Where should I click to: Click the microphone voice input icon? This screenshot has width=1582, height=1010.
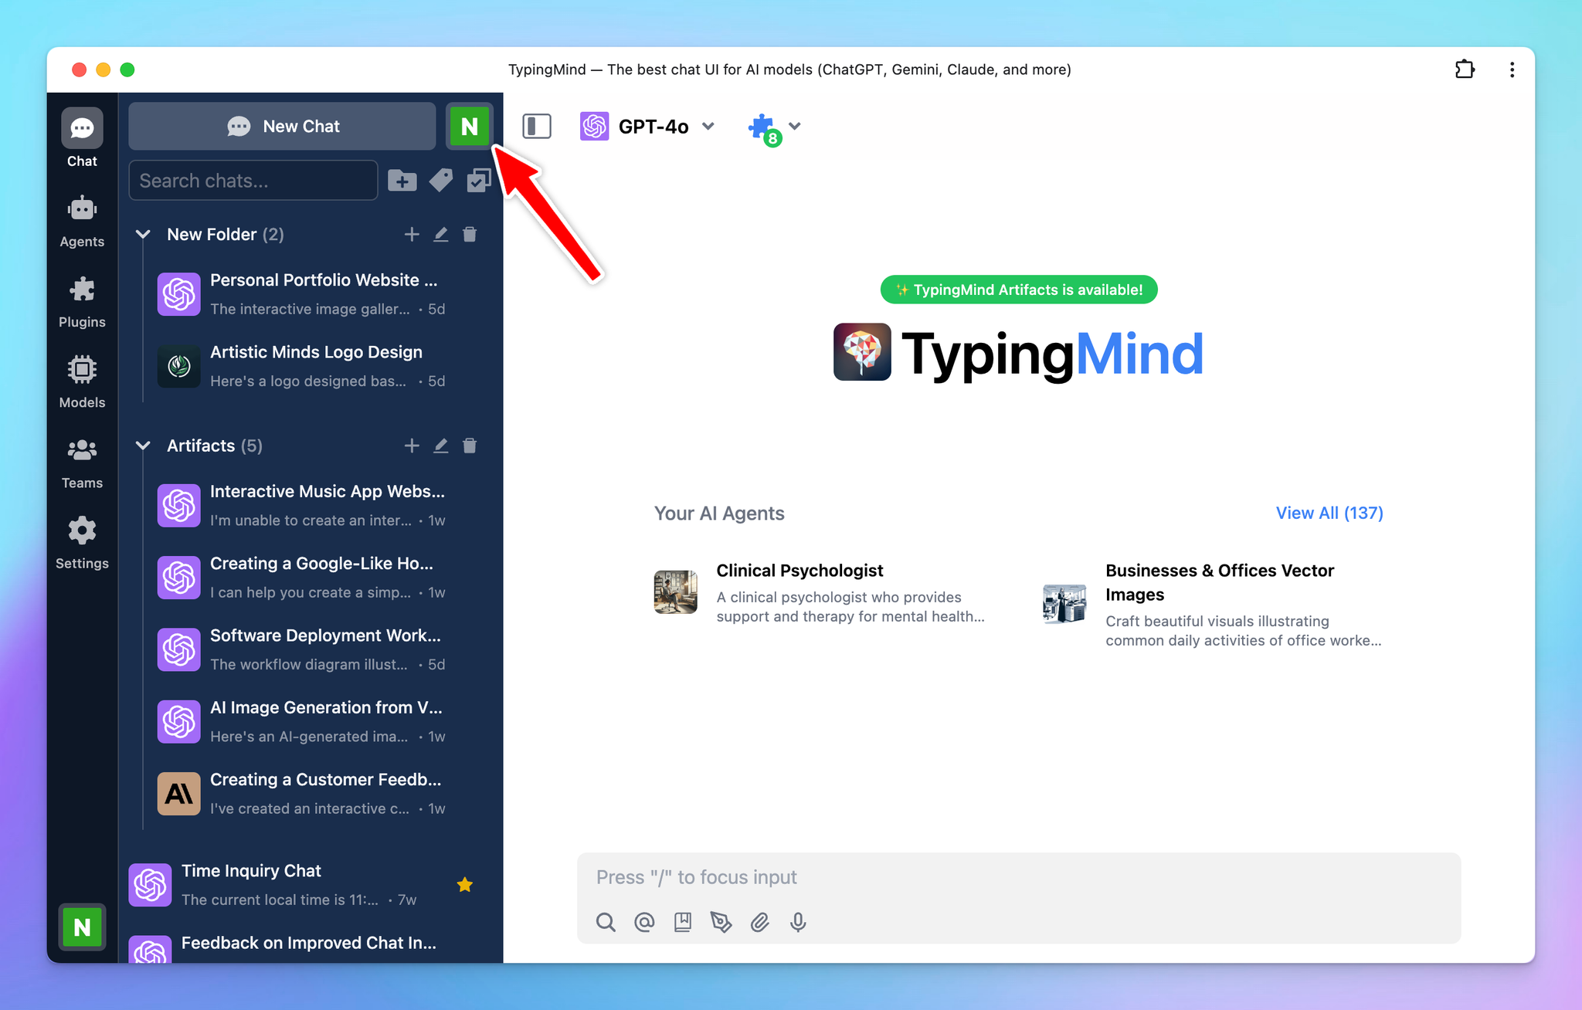(798, 922)
